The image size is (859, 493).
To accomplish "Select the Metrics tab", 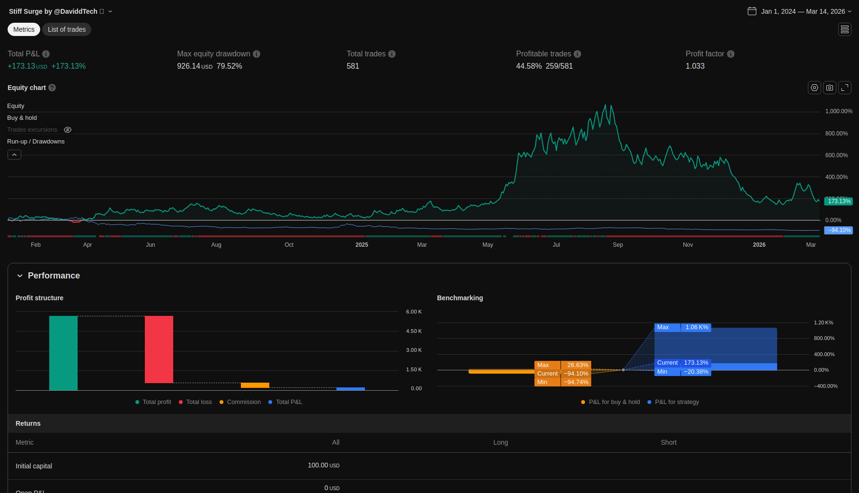I will point(24,29).
